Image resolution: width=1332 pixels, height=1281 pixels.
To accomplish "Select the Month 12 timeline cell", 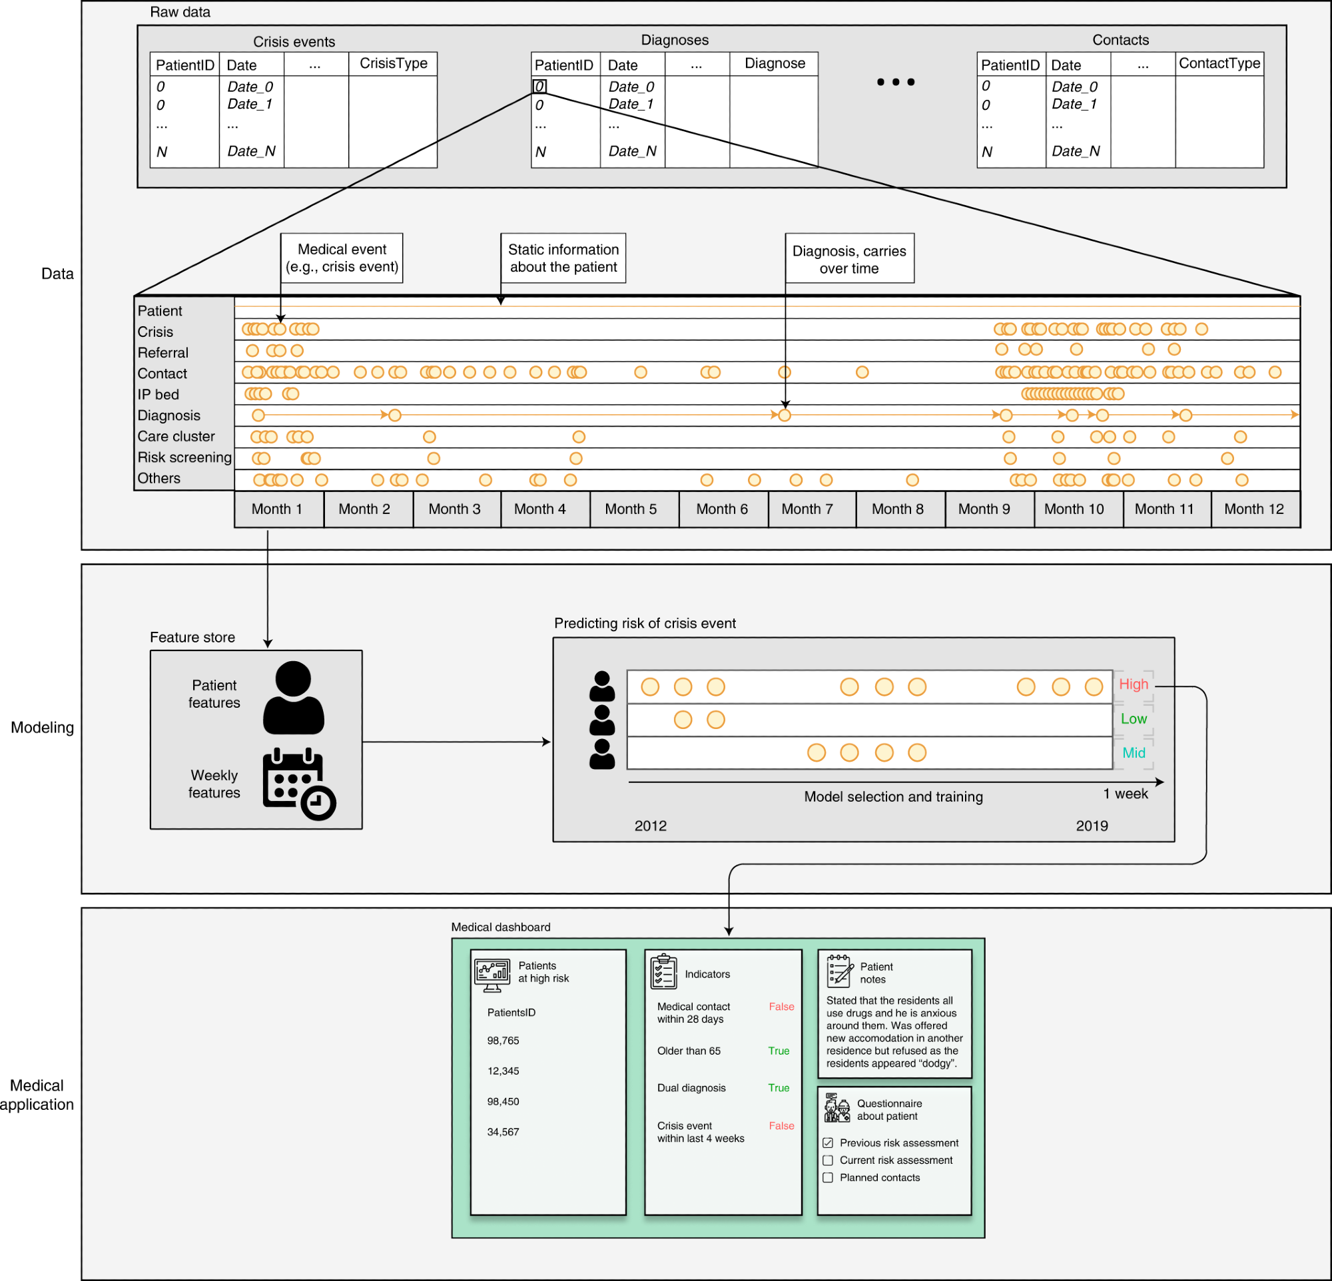I will 1254,509.
